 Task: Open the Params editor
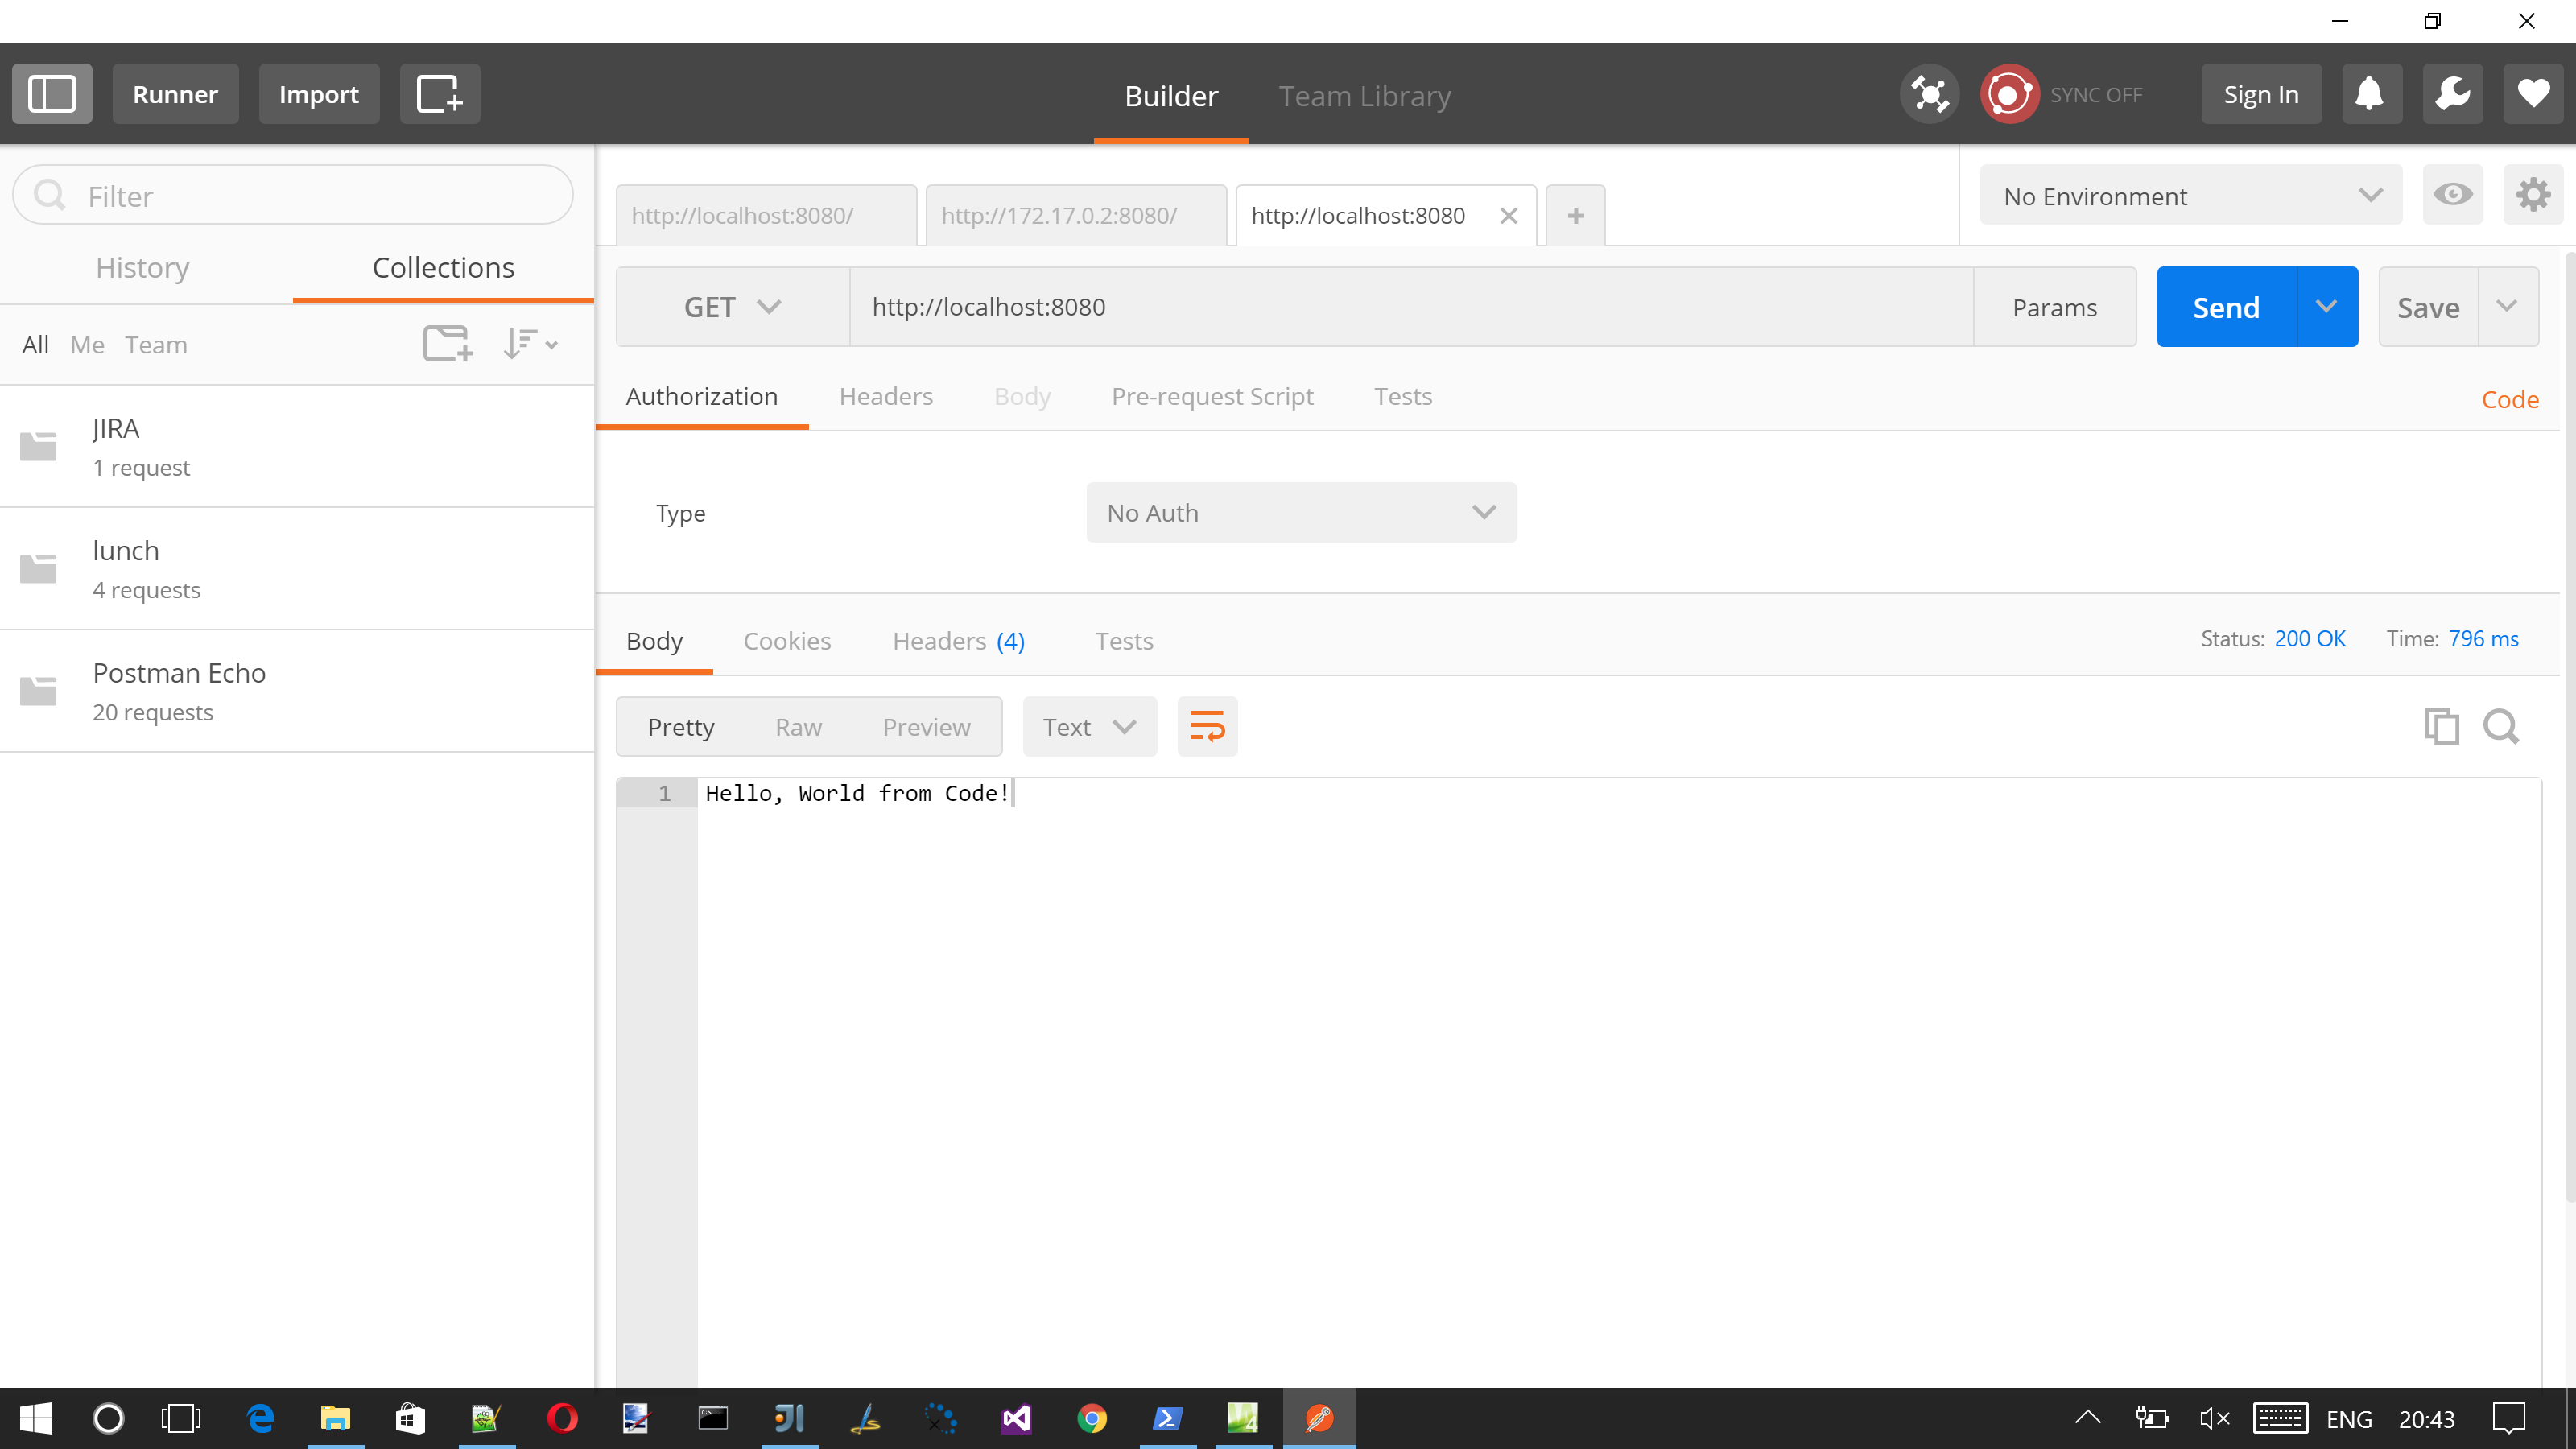(2054, 307)
